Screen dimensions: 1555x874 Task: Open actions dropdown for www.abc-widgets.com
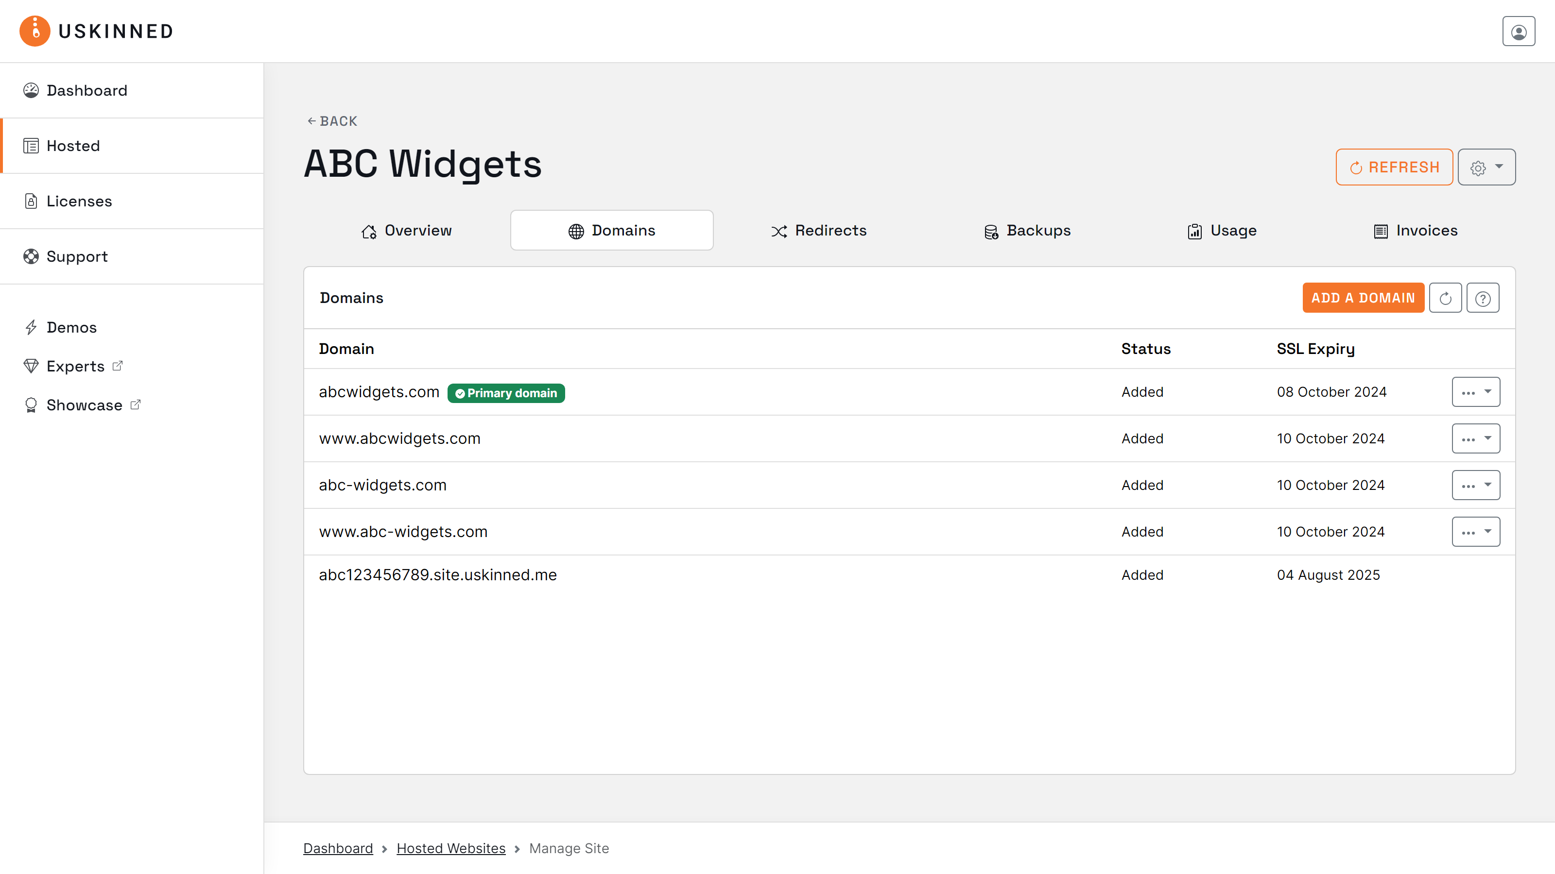[1475, 531]
